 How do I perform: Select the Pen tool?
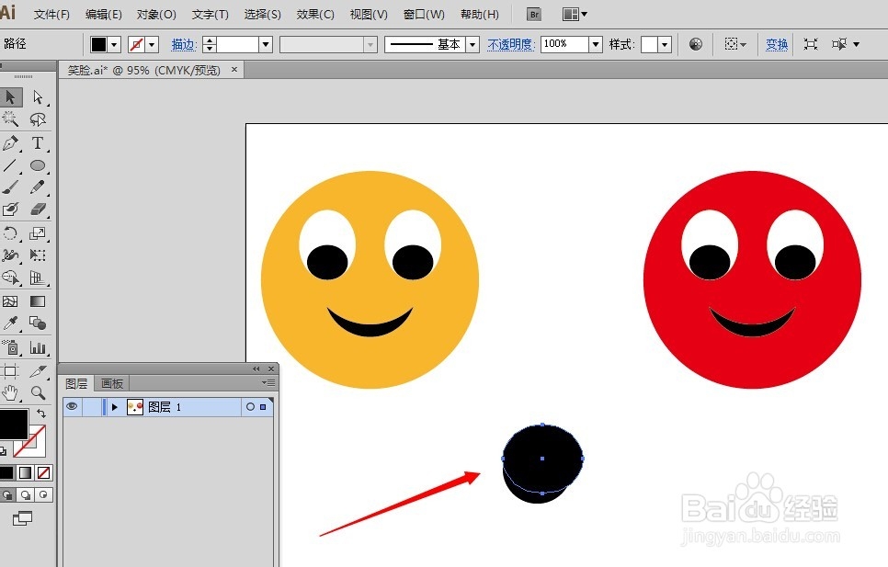10,142
